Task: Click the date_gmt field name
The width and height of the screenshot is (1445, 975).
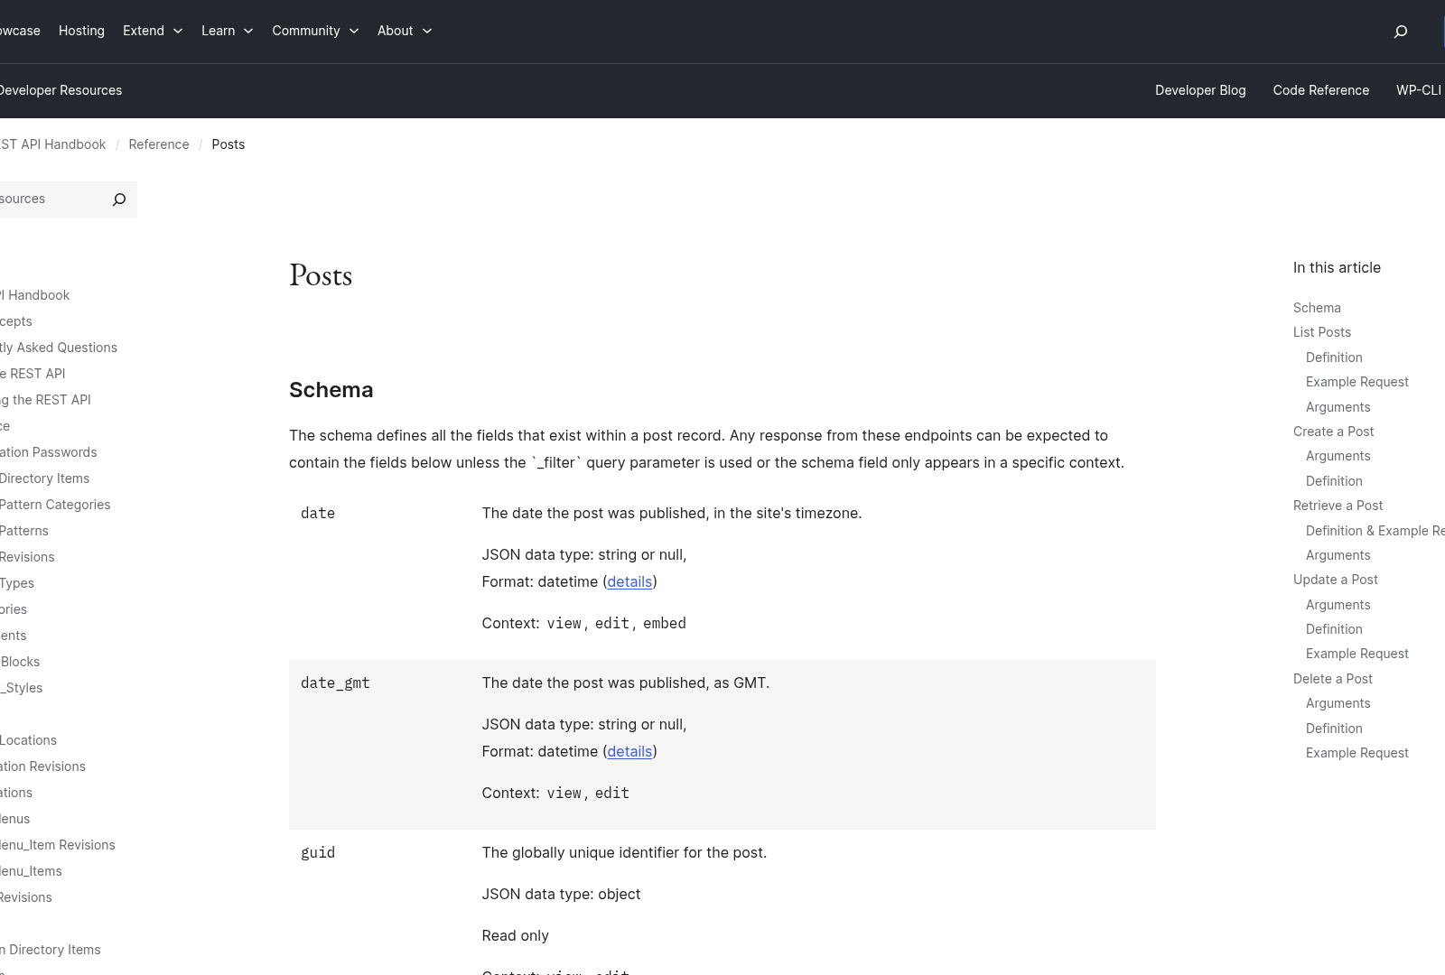Action: click(x=335, y=683)
